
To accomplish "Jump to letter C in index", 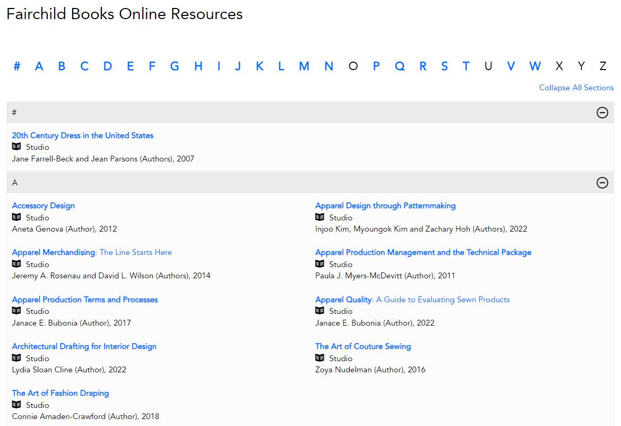I will click(84, 66).
